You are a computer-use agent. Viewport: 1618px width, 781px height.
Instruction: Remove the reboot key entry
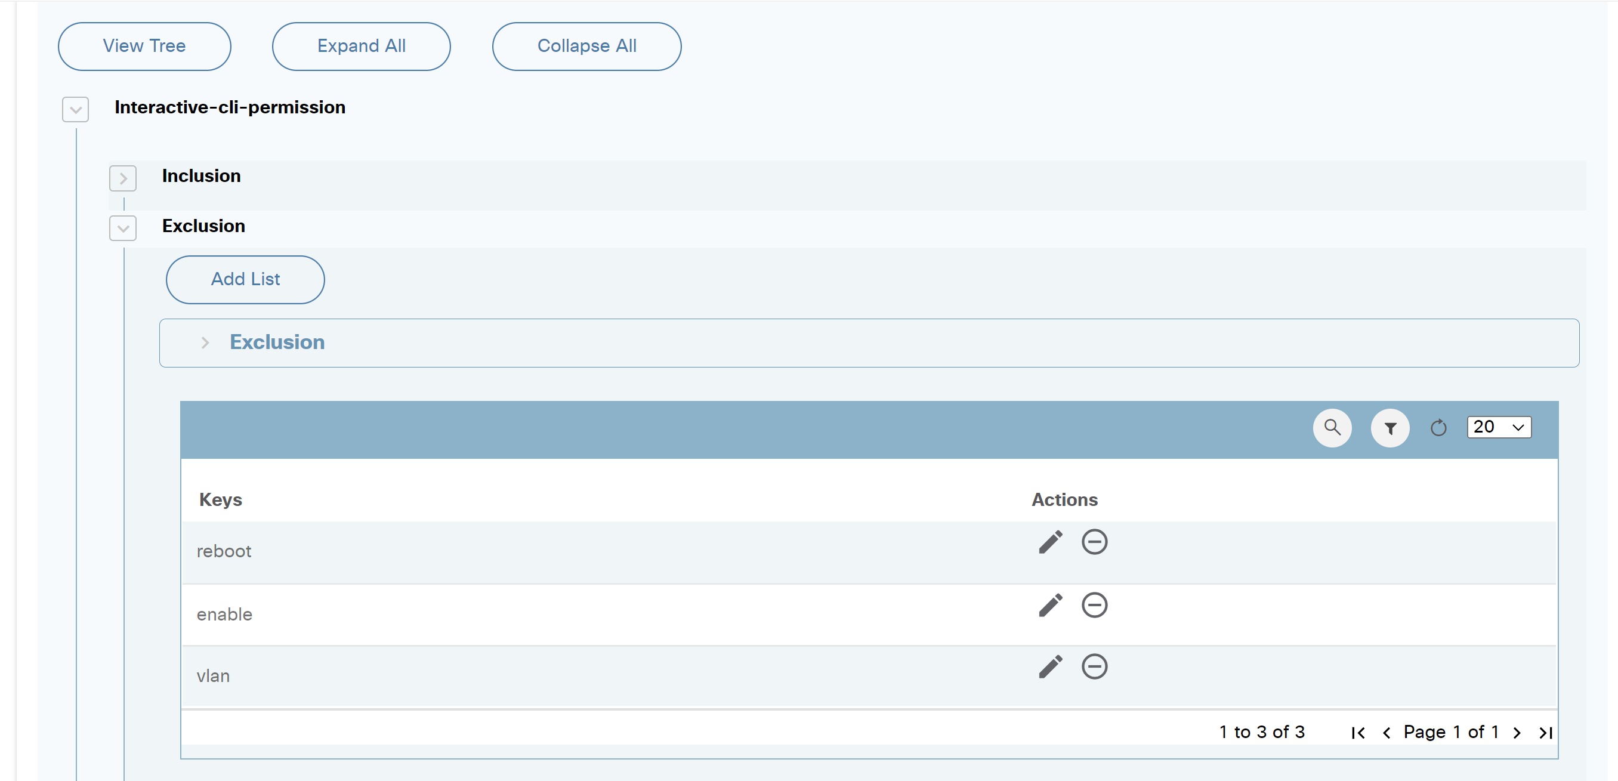[x=1094, y=542]
